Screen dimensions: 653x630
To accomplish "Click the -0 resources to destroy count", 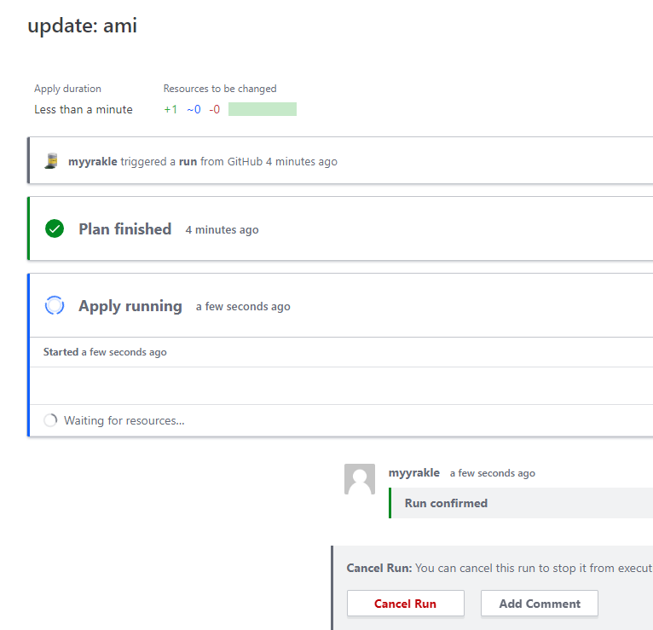I will pos(215,109).
